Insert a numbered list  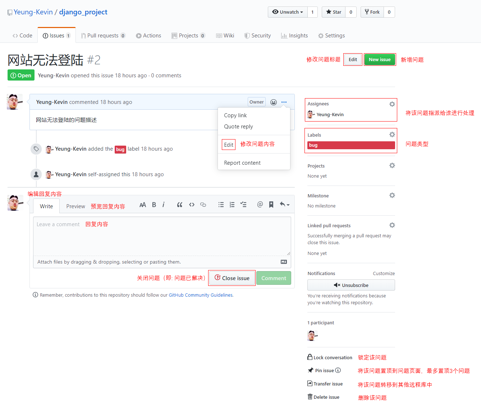tap(232, 205)
